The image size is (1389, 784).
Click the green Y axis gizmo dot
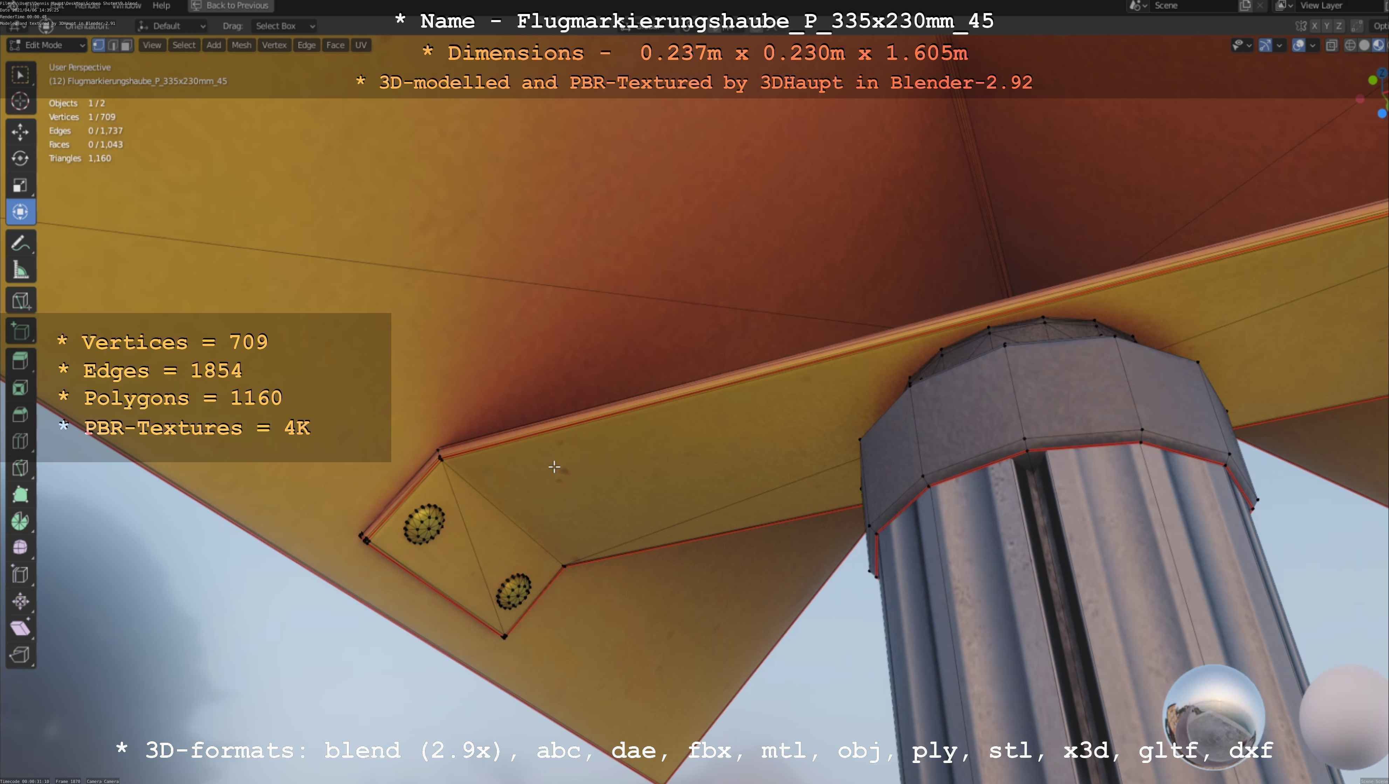[x=1372, y=80]
